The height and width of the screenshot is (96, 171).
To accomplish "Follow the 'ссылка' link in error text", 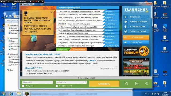I will [x=91, y=61].
